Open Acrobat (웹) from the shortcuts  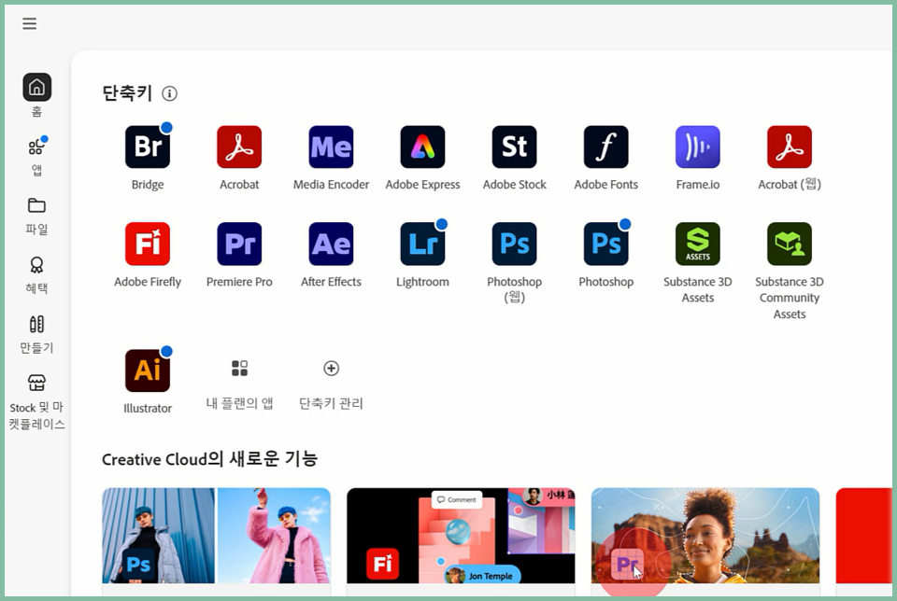tap(789, 147)
